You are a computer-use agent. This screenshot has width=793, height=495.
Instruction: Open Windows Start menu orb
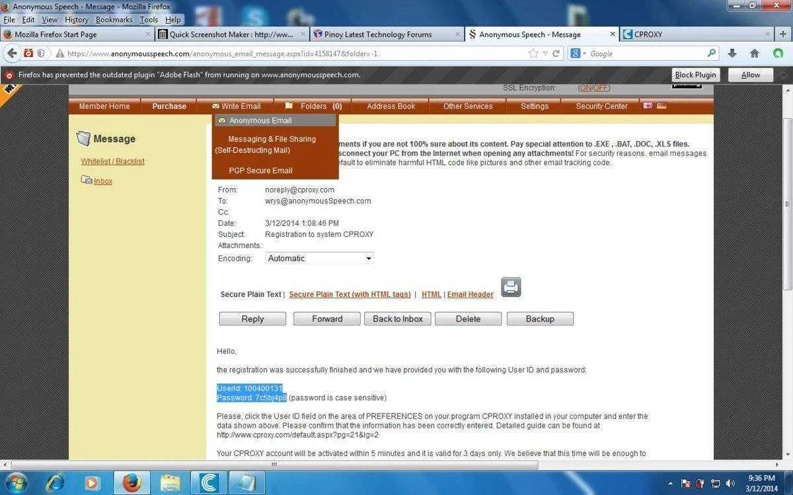tap(16, 482)
